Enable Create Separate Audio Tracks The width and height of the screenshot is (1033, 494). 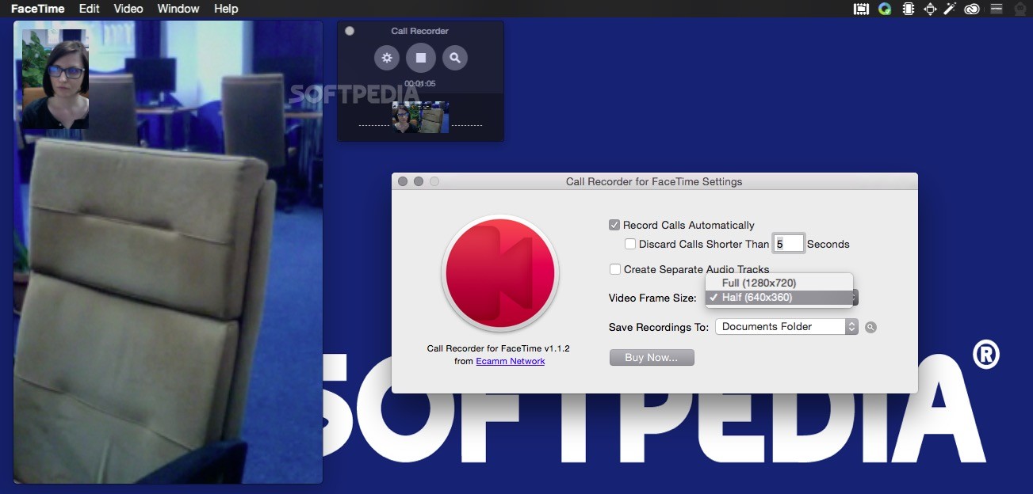click(x=615, y=269)
